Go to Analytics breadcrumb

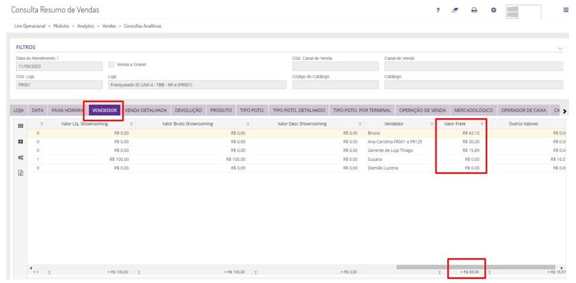click(x=86, y=26)
